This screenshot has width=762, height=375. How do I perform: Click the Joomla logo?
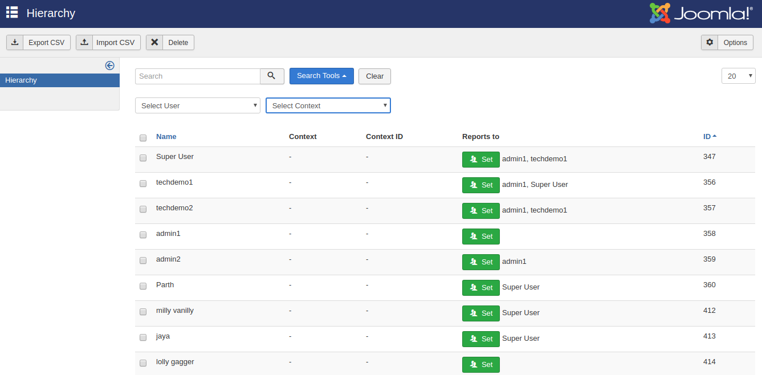(x=701, y=13)
